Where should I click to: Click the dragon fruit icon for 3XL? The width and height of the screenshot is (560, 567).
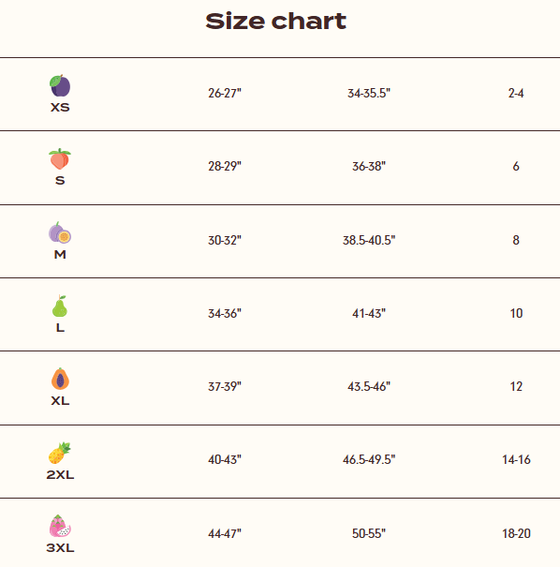point(60,526)
